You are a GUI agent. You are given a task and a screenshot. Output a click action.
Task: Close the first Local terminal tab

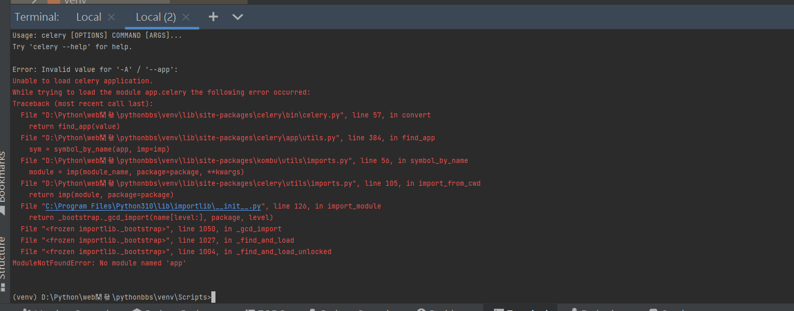click(111, 17)
